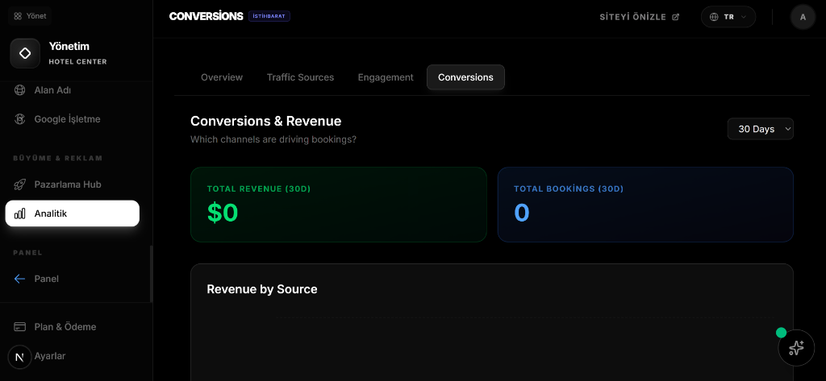Click the credit card icon for Plan & Ödeme
This screenshot has height=381, width=826.
(20, 327)
